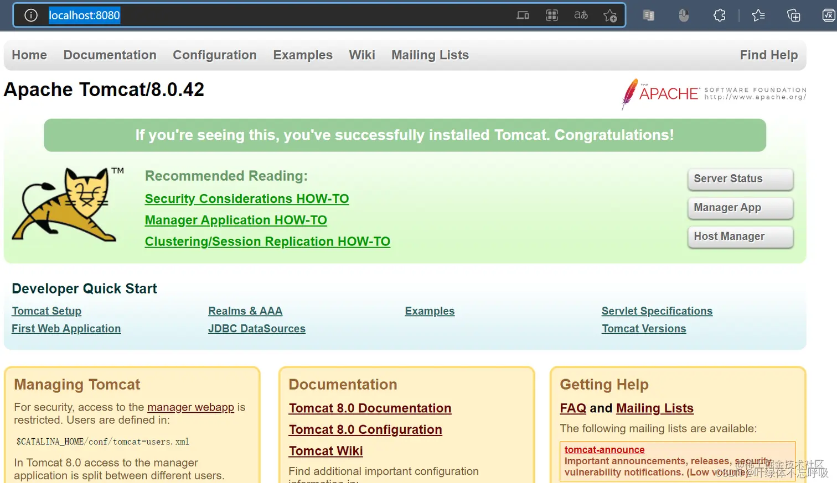The height and width of the screenshot is (483, 837).
Task: Click the site information icon in address bar
Action: point(31,15)
